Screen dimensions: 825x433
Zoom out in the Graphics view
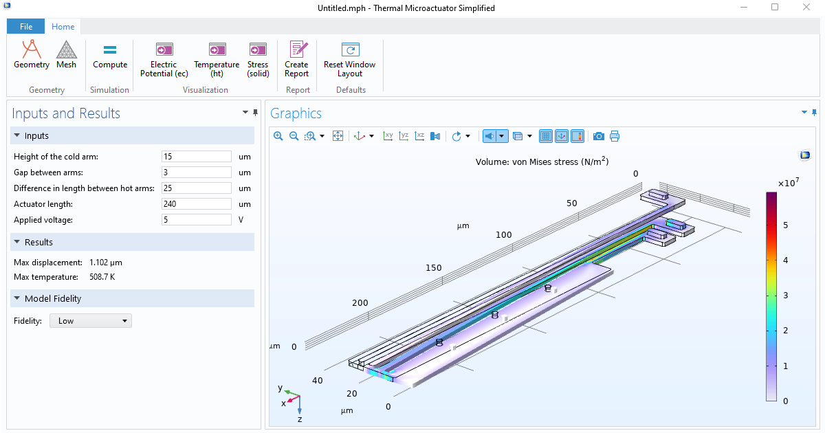(x=294, y=135)
